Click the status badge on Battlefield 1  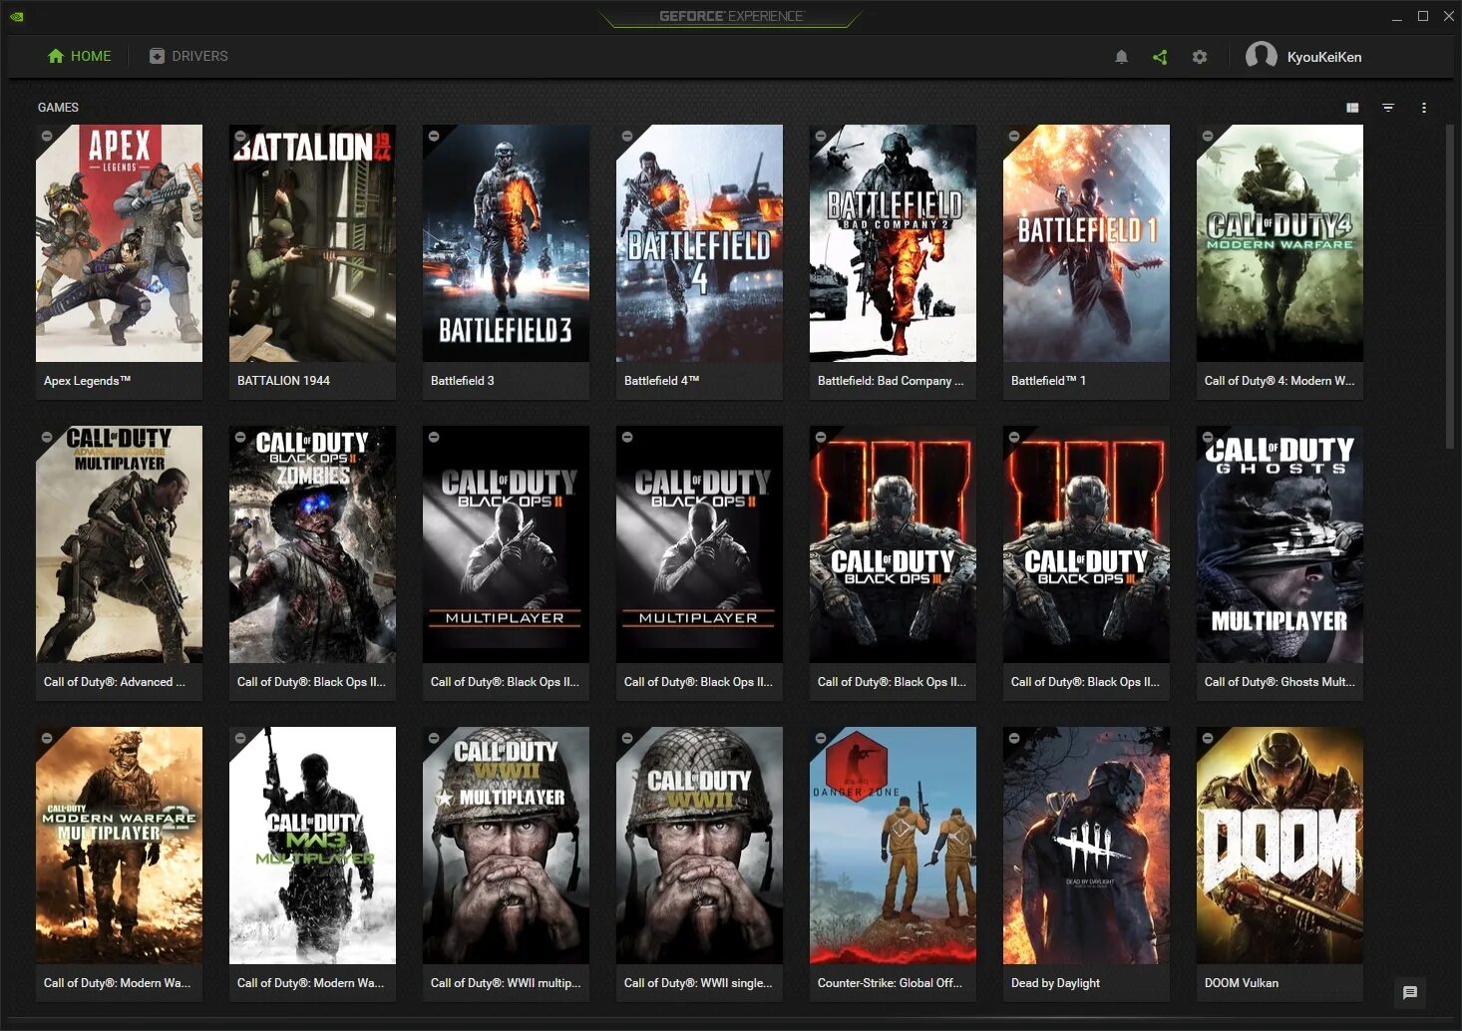point(1014,136)
